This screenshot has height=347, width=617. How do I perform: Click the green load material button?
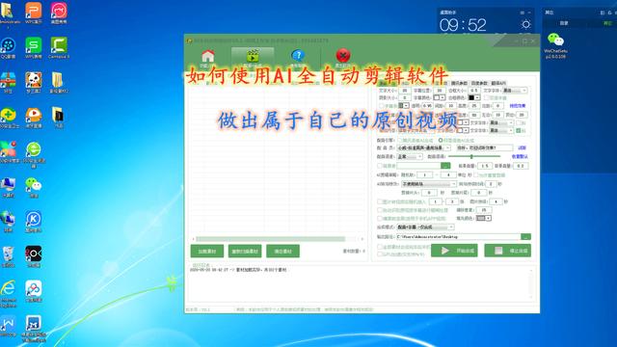point(207,251)
